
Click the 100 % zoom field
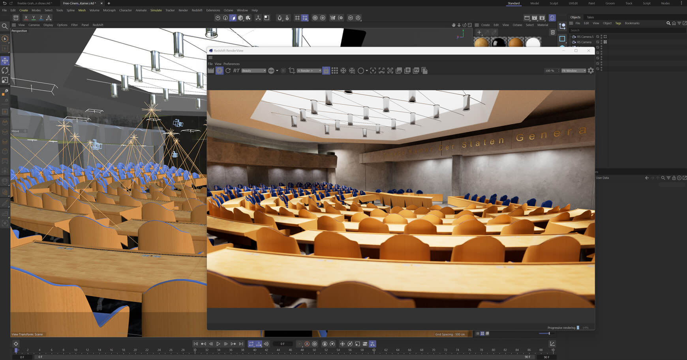coord(552,71)
